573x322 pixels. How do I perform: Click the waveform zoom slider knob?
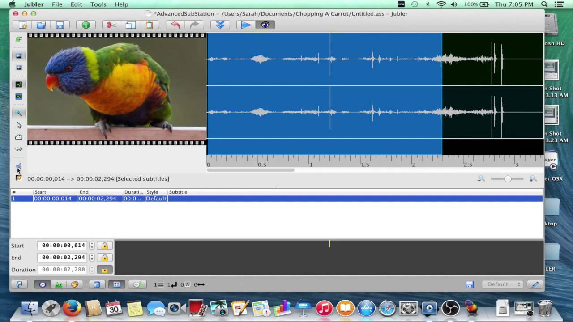pyautogui.click(x=508, y=179)
